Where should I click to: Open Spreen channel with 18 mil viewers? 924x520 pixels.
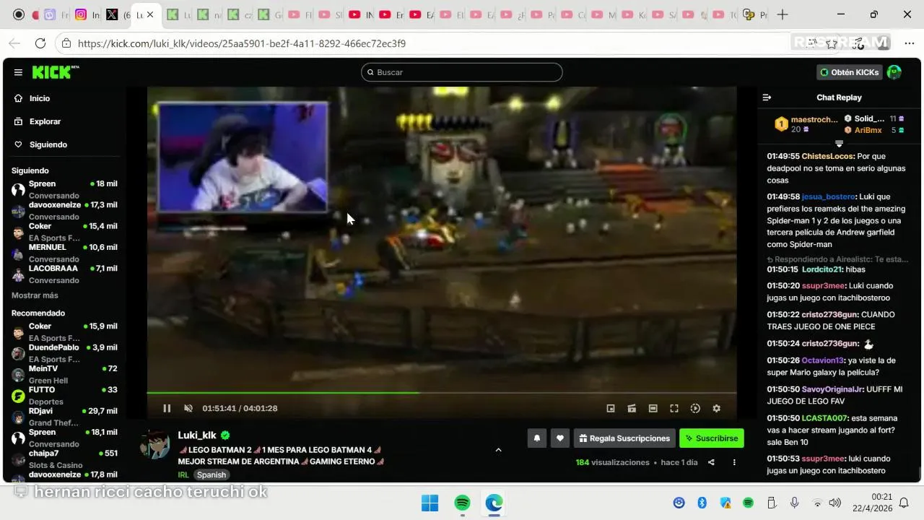point(64,189)
